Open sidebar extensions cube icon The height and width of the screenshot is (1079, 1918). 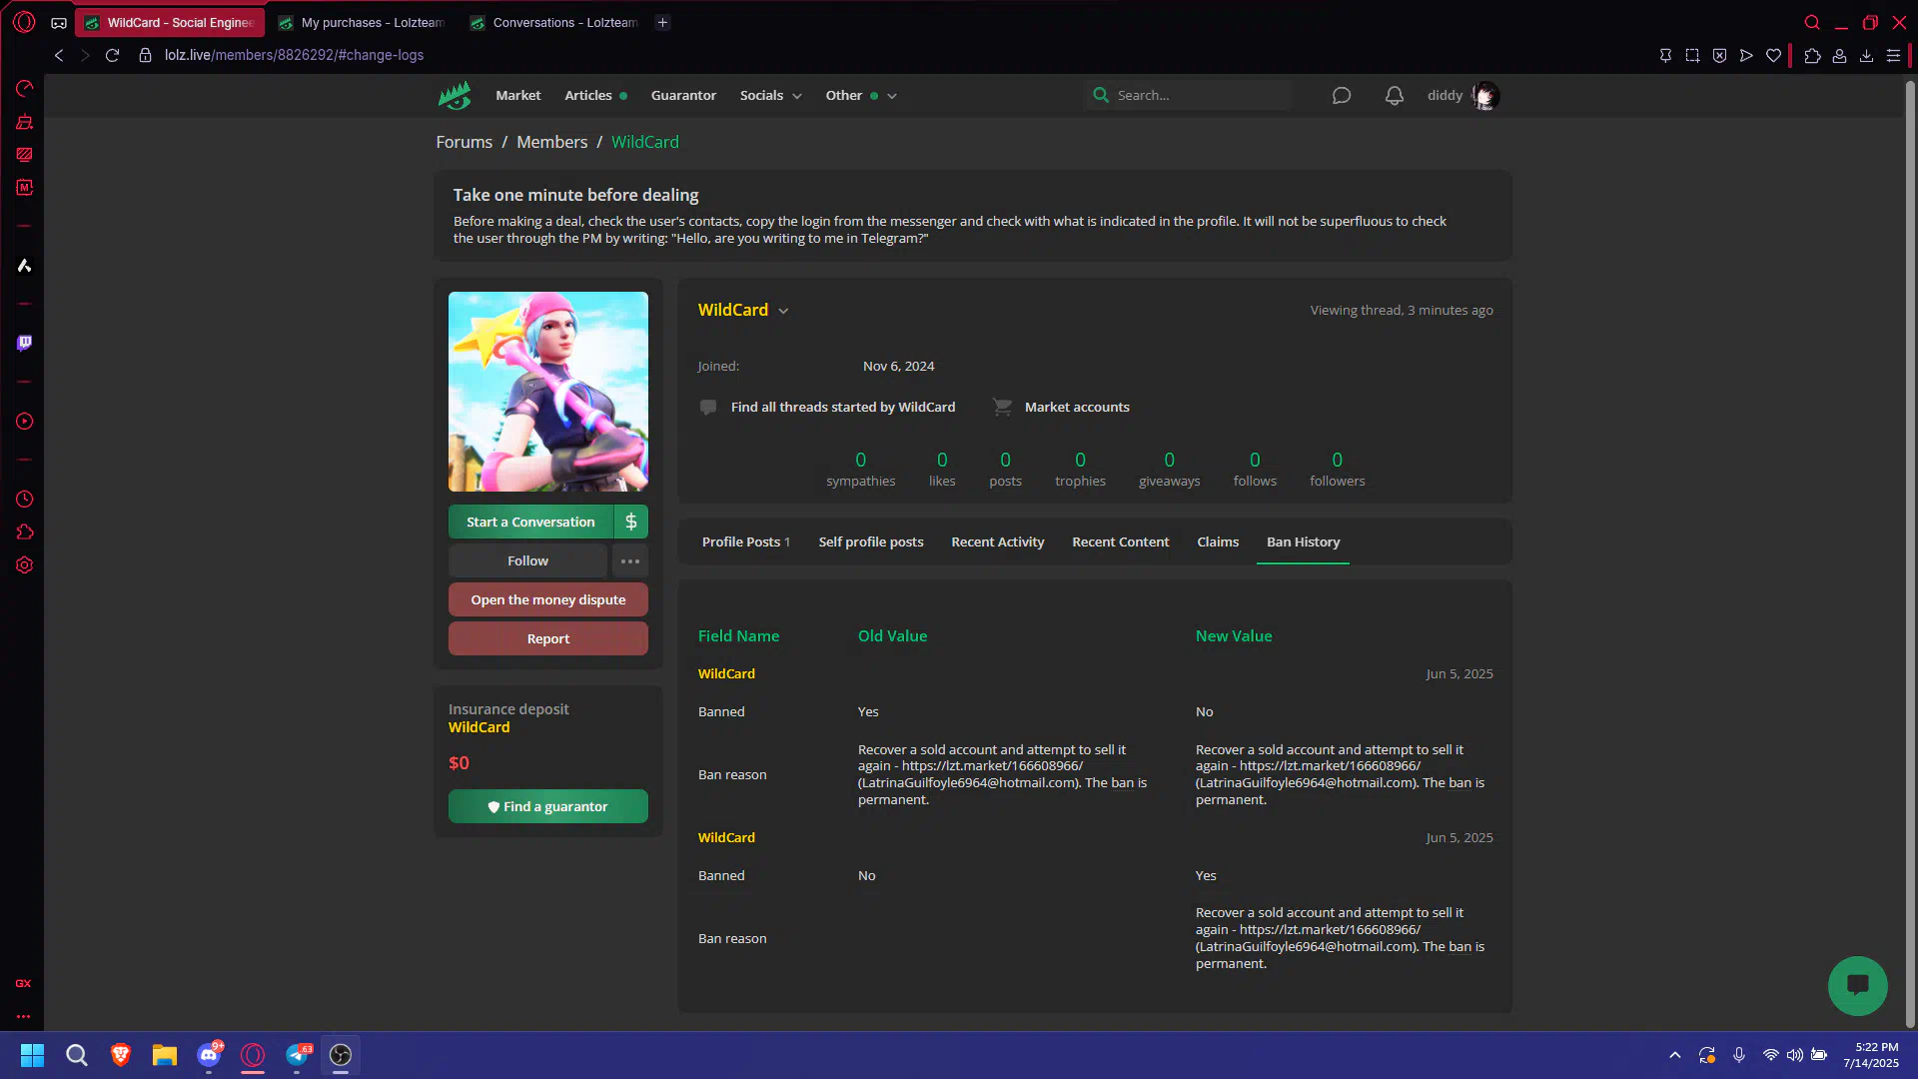[24, 532]
